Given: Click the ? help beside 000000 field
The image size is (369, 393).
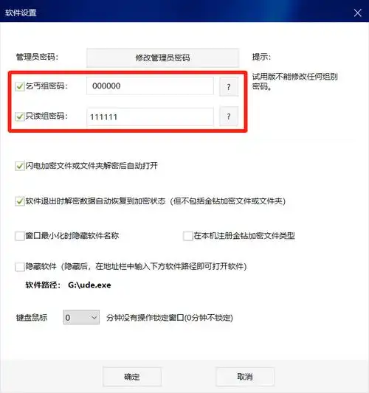Looking at the screenshot, I should click(229, 87).
